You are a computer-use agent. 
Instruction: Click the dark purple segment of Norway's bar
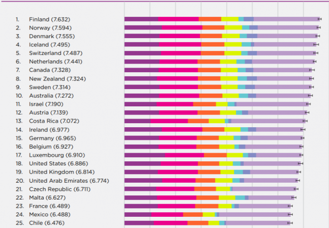[143, 27]
